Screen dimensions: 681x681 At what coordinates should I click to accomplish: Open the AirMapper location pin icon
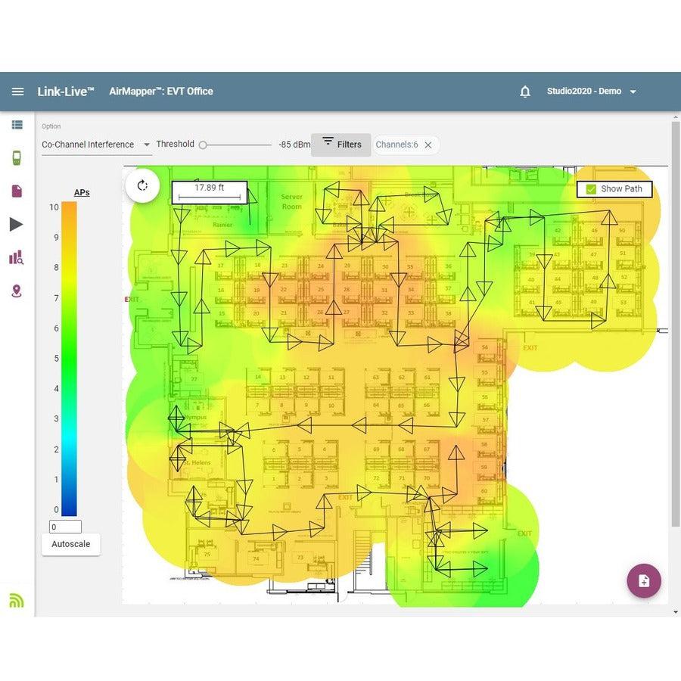pyautogui.click(x=17, y=291)
